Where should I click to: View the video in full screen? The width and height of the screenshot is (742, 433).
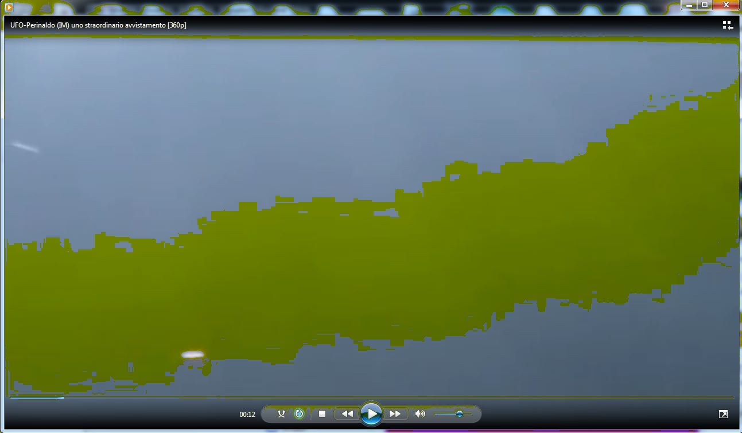723,414
